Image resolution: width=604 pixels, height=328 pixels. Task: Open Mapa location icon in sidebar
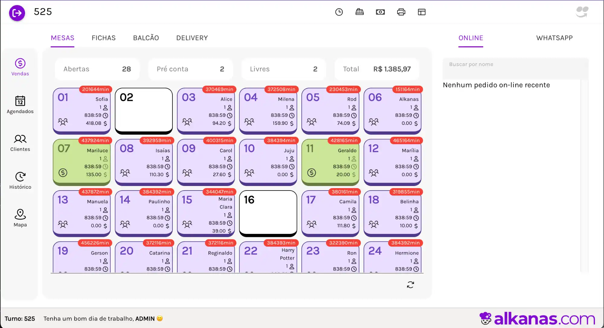click(x=20, y=218)
